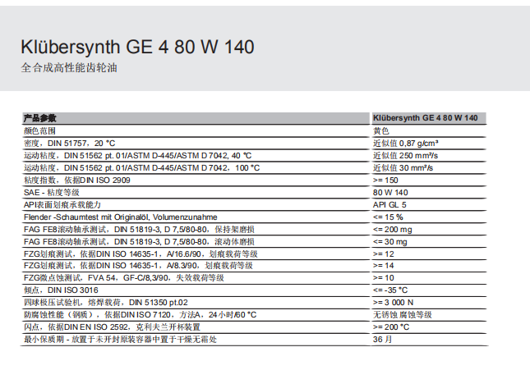The height and width of the screenshot is (370, 530).
Task: Click the value 'API GL 5'
Action: pyautogui.click(x=389, y=204)
